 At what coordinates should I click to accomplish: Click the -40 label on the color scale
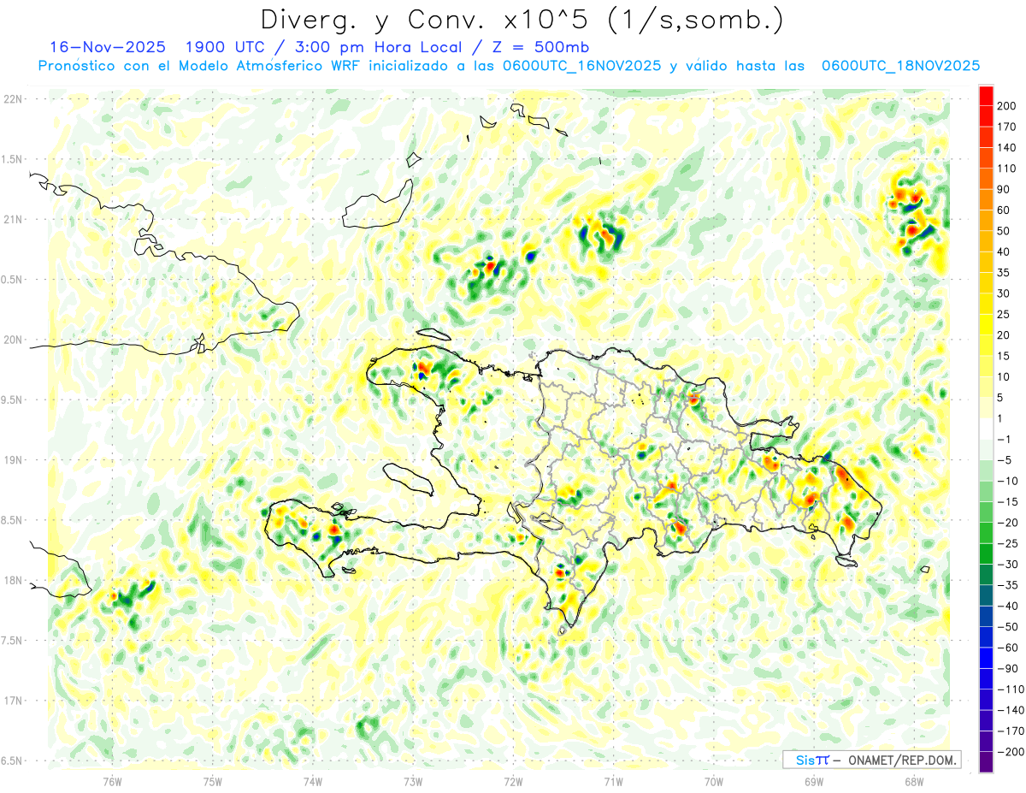(1007, 607)
